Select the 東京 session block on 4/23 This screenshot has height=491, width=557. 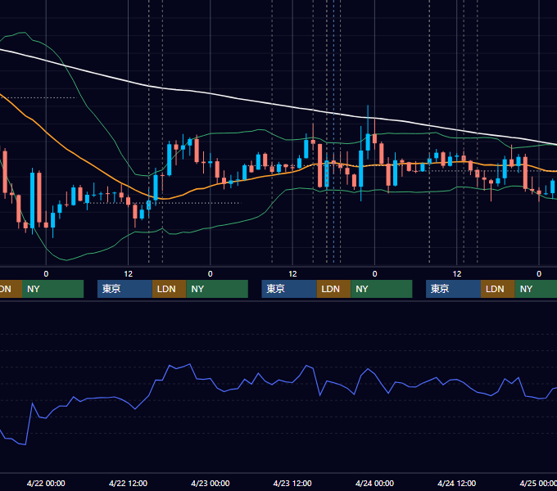pyautogui.click(x=289, y=289)
